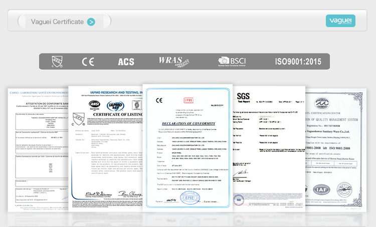Select the ACS logo in gray bar

[x=126, y=62]
